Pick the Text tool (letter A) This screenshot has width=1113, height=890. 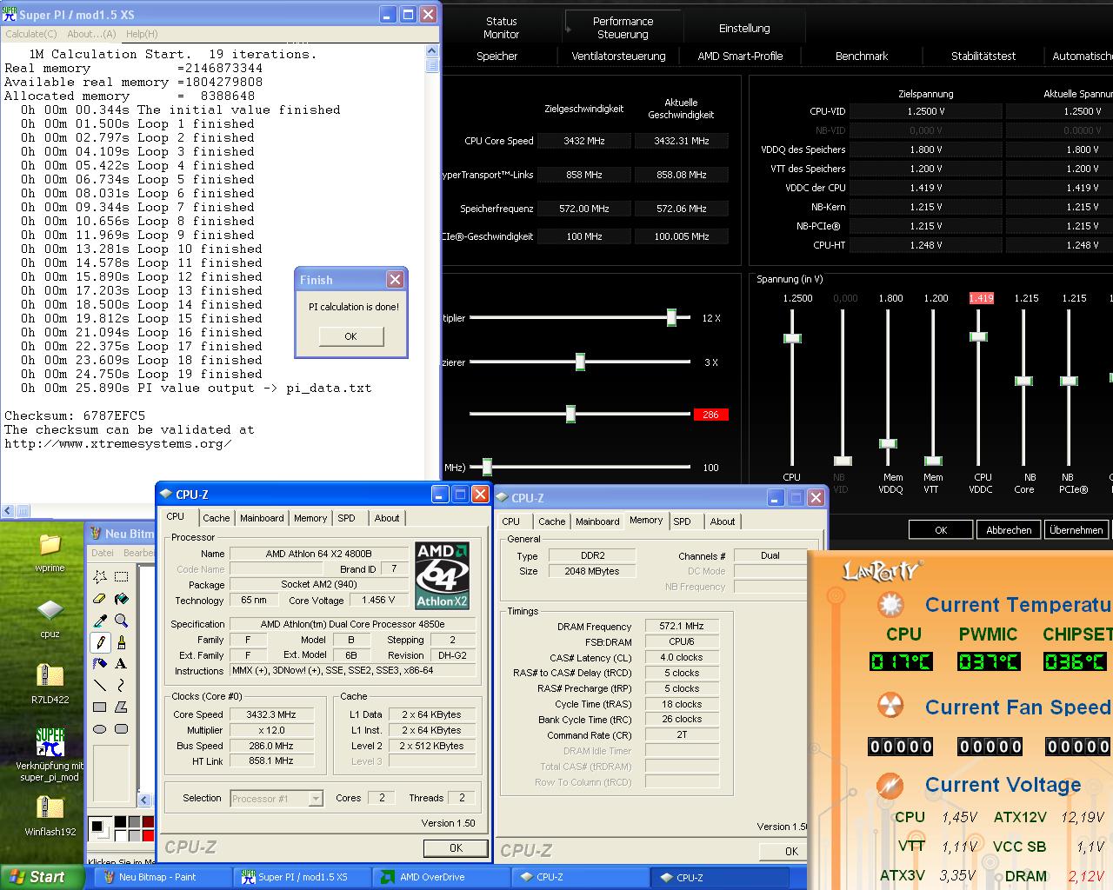point(122,664)
